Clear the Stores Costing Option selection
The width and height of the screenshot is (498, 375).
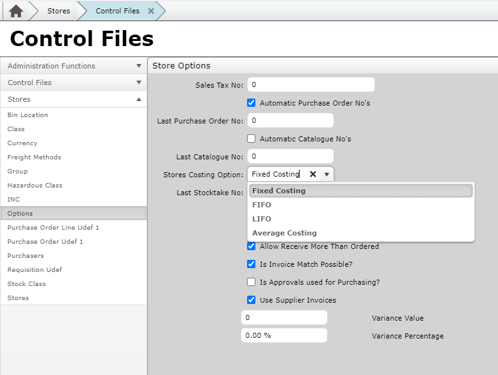[x=313, y=174]
